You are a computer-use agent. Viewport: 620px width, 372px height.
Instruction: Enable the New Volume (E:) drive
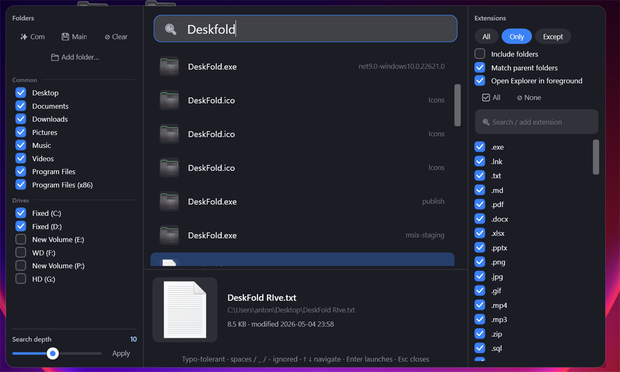pos(21,239)
